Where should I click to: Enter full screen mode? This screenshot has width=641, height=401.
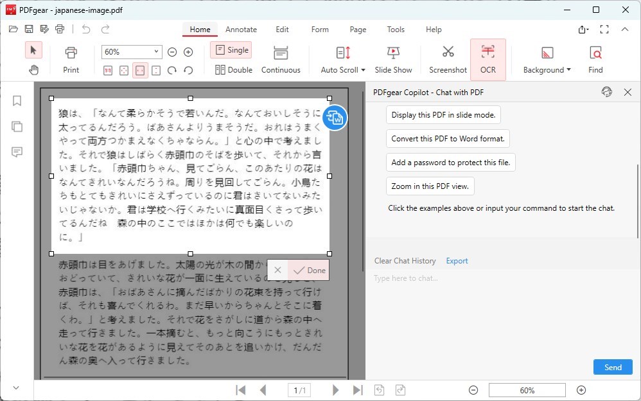[x=604, y=29]
